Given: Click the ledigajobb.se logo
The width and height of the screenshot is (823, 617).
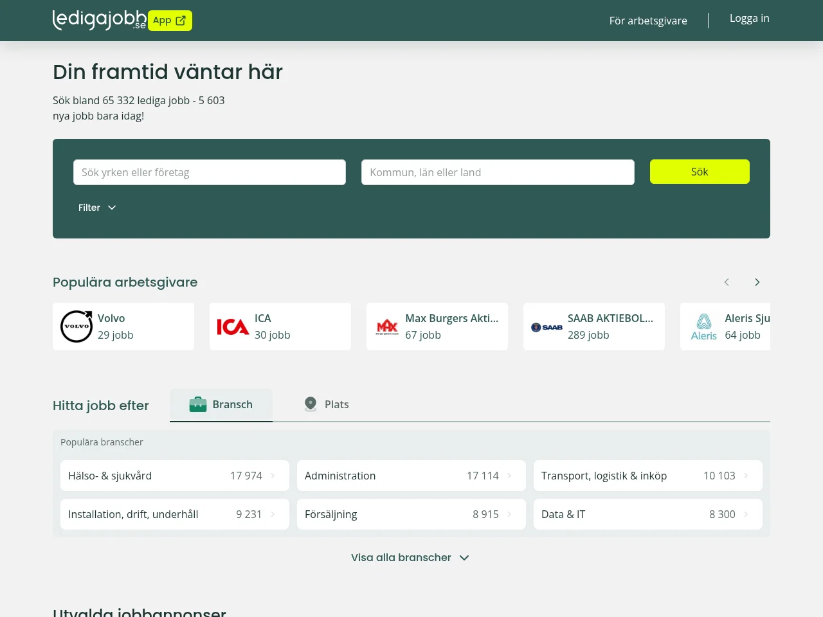Looking at the screenshot, I should (99, 20).
